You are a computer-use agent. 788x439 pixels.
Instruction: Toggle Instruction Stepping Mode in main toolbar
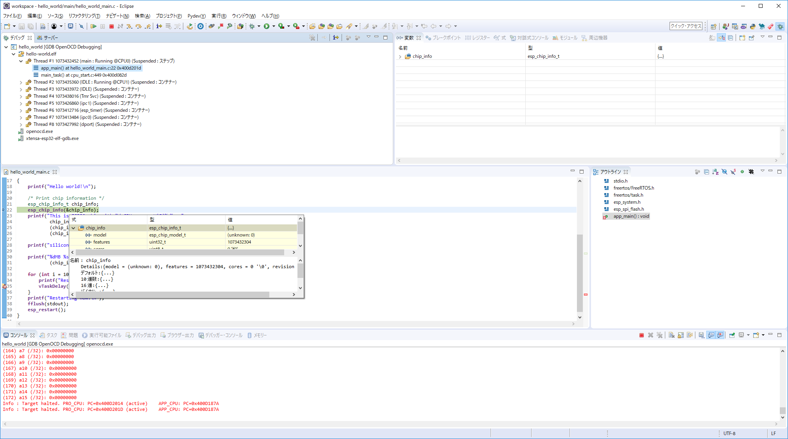pos(159,26)
